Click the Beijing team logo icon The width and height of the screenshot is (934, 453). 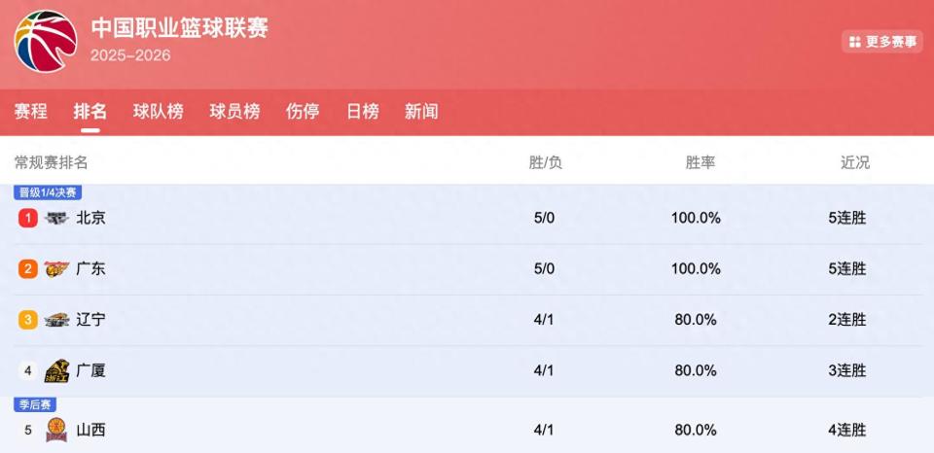[56, 218]
